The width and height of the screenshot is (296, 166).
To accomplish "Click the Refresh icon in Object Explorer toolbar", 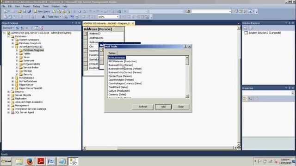I will point(36,28).
